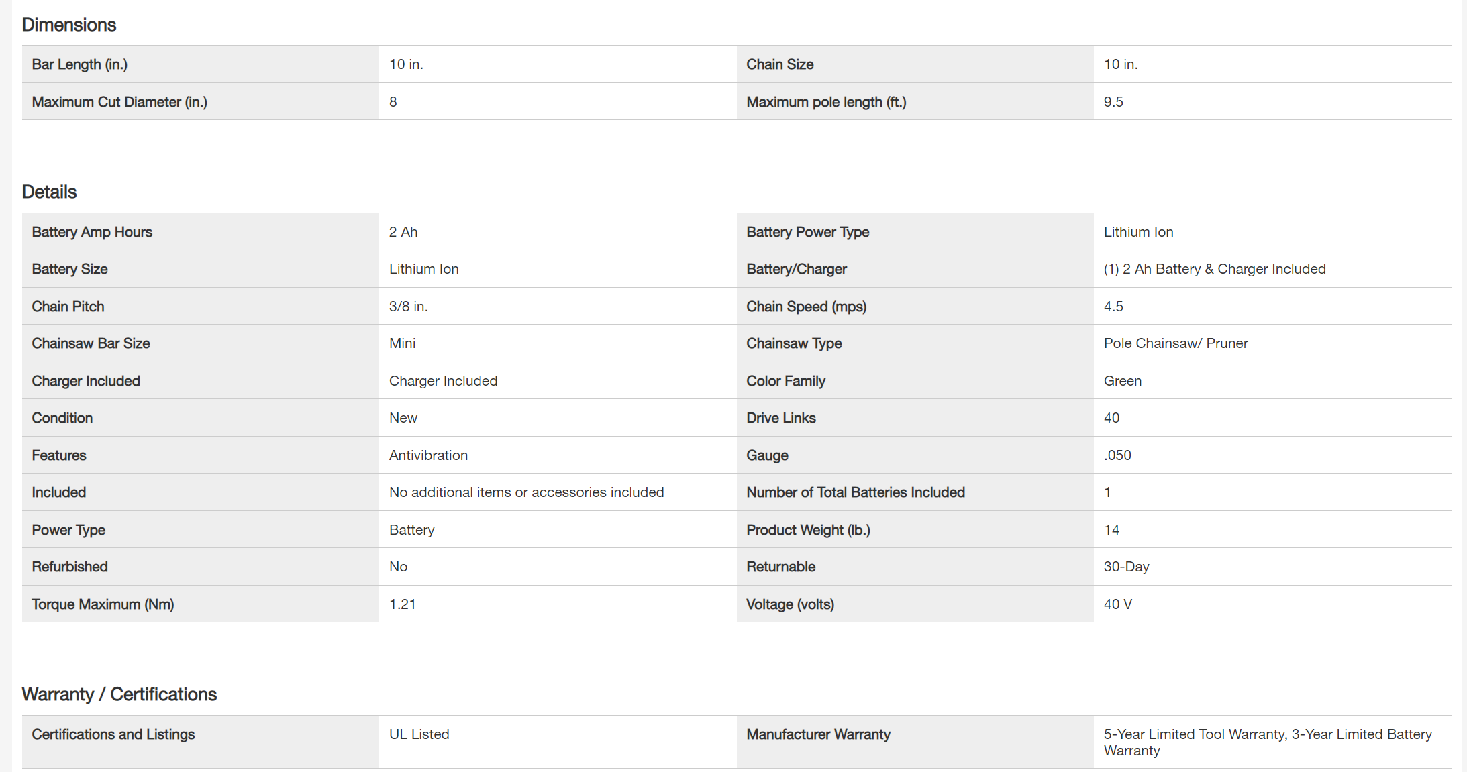Click the Torque Maximum (Nm) label
The height and width of the screenshot is (772, 1467).
(103, 604)
